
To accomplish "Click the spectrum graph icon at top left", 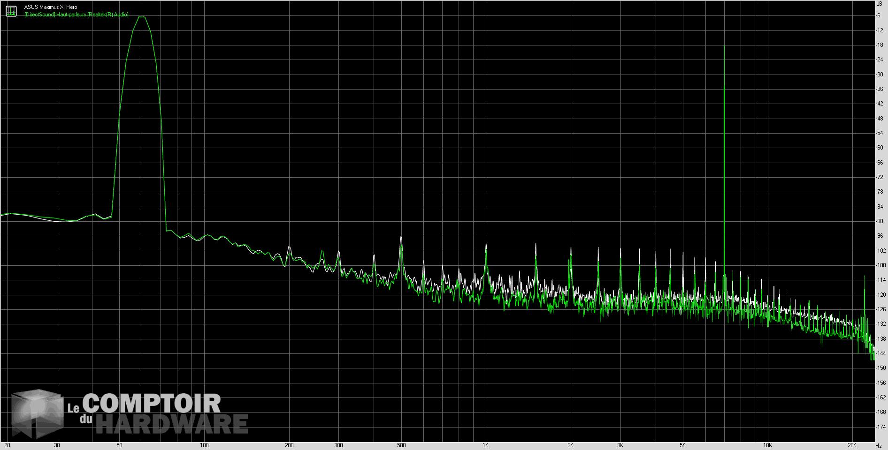I will tap(11, 11).
